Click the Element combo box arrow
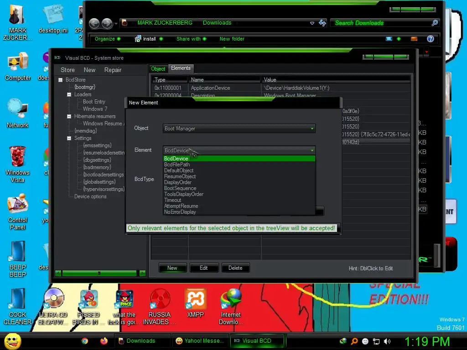The width and height of the screenshot is (467, 350). tap(312, 150)
